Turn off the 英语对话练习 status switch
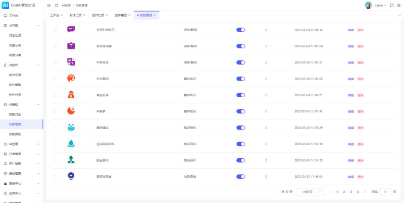 (x=241, y=30)
